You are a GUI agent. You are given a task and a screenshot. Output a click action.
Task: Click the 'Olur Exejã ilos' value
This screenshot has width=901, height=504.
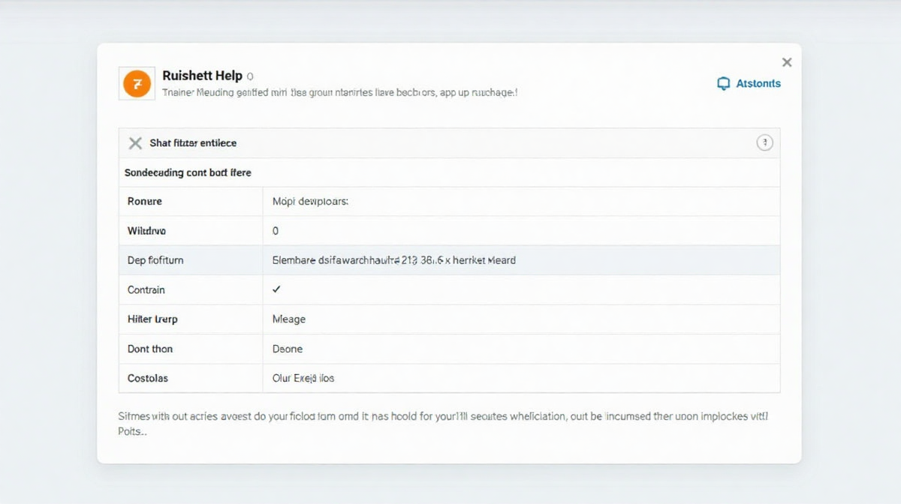(303, 378)
